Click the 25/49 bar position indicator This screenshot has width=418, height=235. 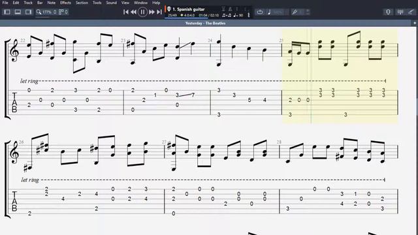tap(172, 16)
